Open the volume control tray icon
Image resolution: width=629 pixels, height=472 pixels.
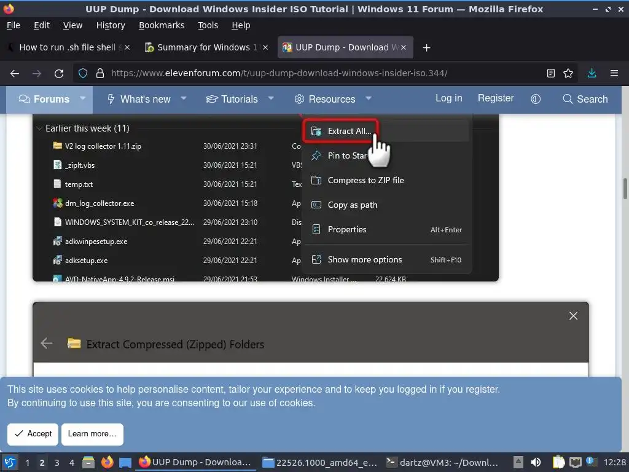coord(536,462)
